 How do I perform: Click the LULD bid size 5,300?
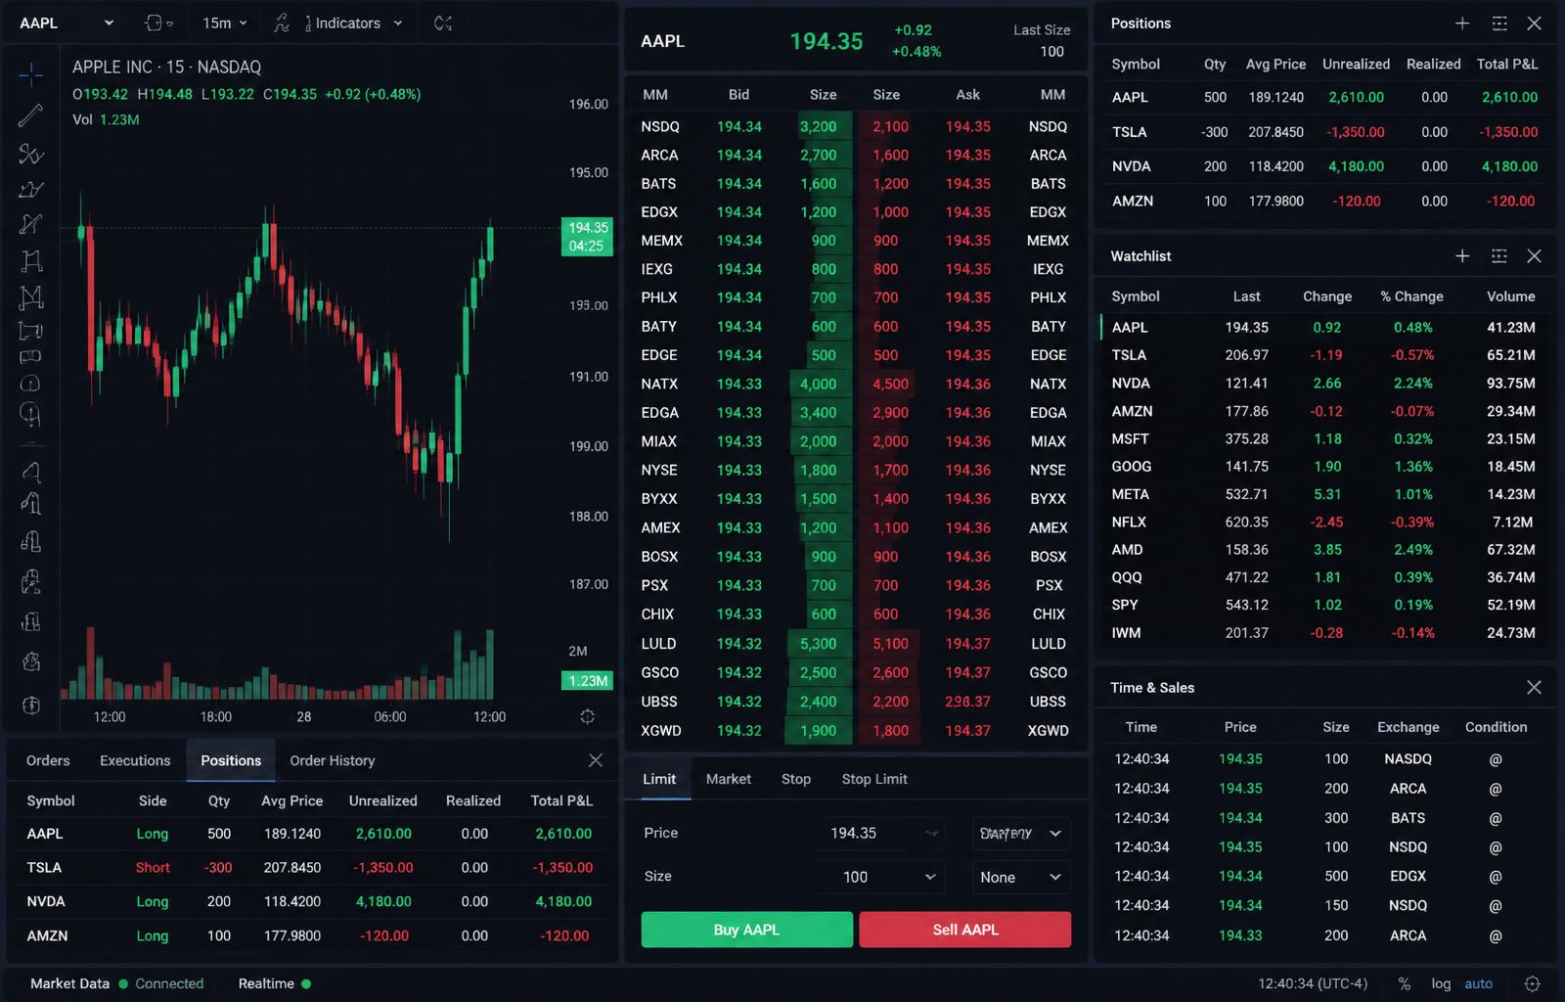coord(819,644)
